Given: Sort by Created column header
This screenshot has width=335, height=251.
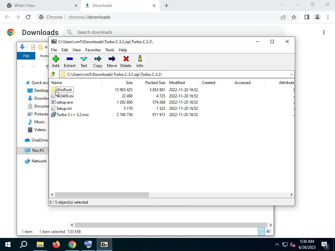Looking at the screenshot, I should tap(216, 83).
